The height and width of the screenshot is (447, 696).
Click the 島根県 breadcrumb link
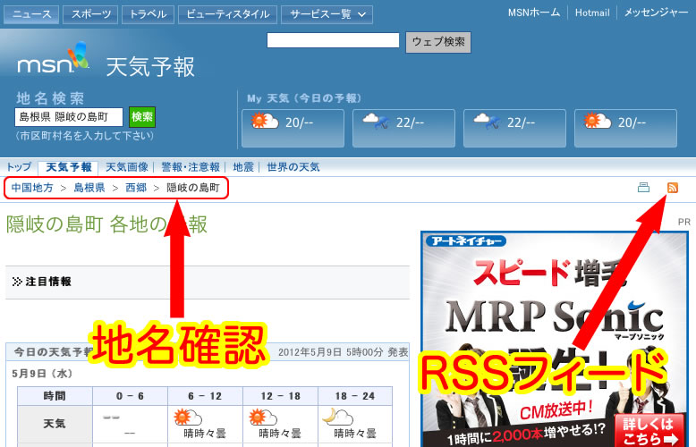(89, 188)
